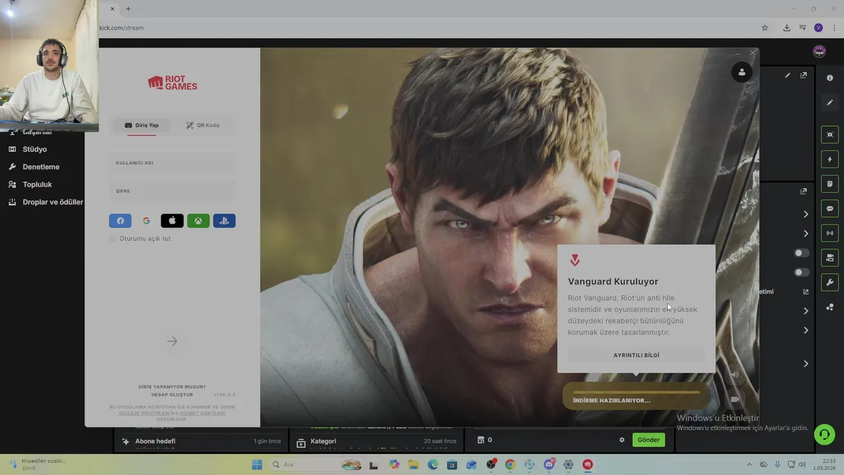Click the camera icon in Riot client corner
This screenshot has height=475, width=844.
735,399
